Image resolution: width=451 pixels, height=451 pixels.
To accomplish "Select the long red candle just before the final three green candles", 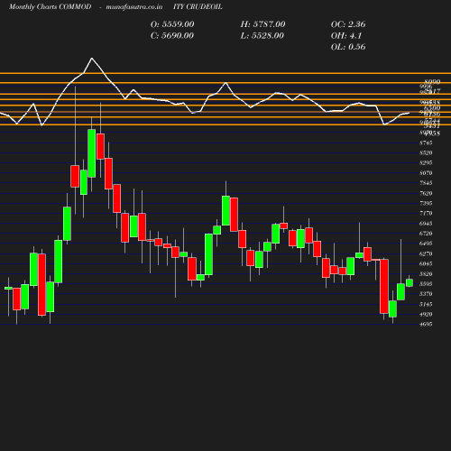I will (384, 286).
